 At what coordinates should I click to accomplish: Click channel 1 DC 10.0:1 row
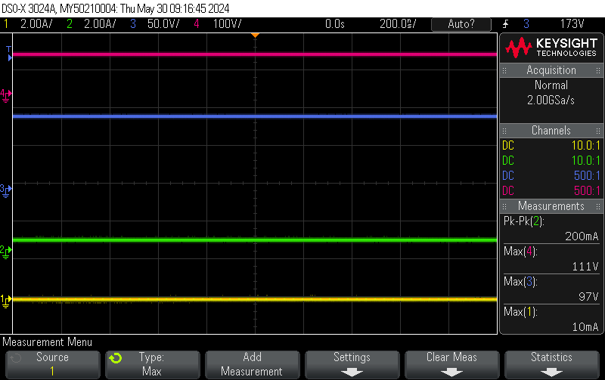[x=551, y=146]
